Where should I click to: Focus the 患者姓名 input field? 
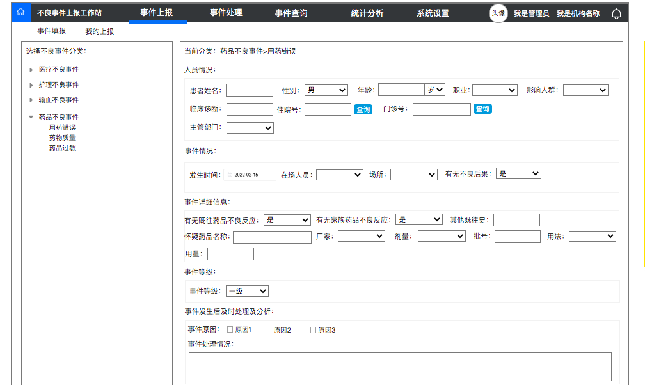point(250,90)
